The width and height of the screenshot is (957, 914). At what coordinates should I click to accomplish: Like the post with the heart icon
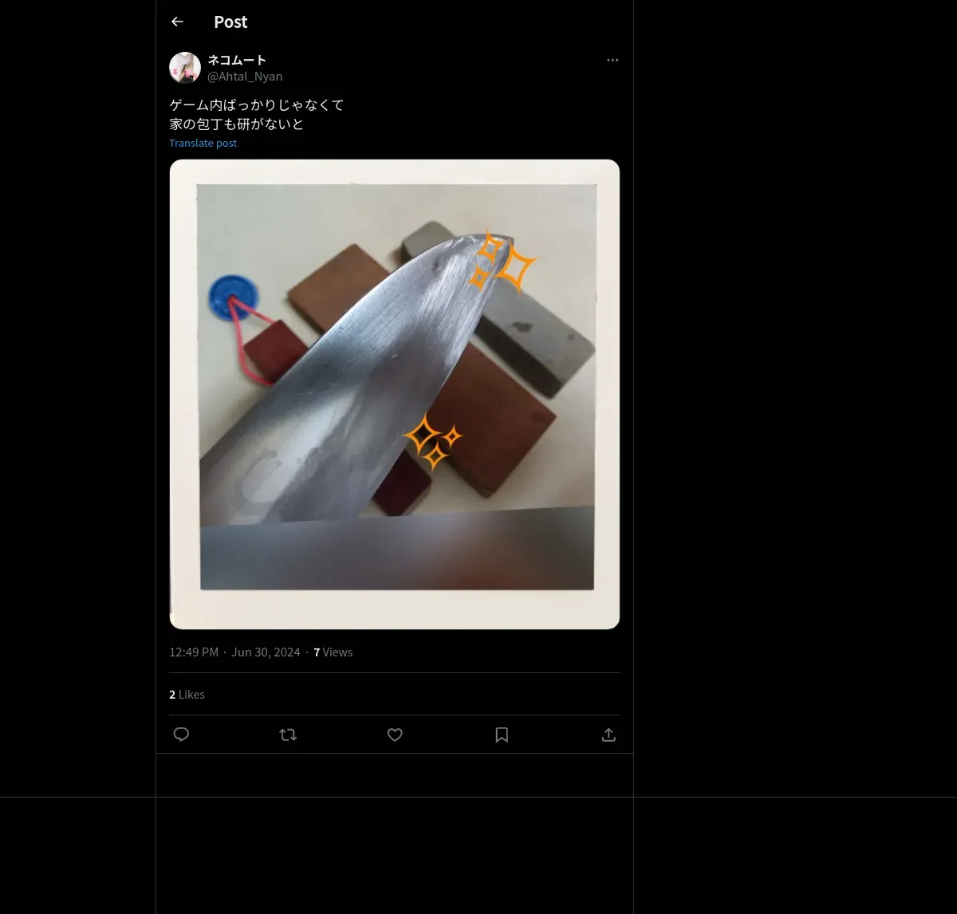pyautogui.click(x=395, y=735)
